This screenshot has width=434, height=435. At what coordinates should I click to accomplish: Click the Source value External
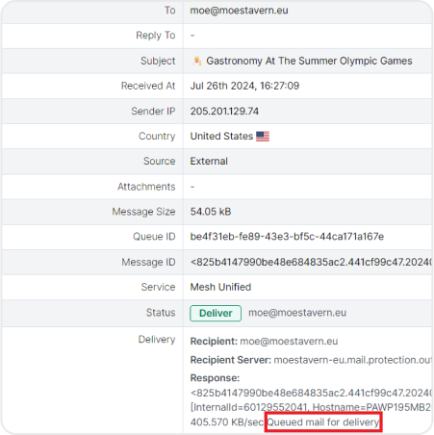[x=209, y=161]
